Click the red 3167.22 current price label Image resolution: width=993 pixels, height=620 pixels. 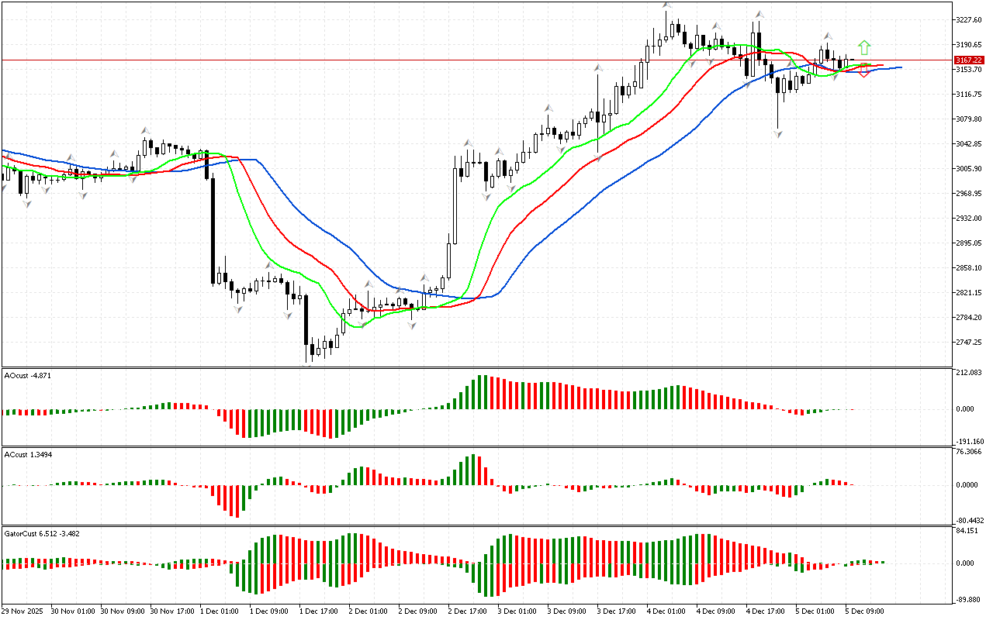969,60
